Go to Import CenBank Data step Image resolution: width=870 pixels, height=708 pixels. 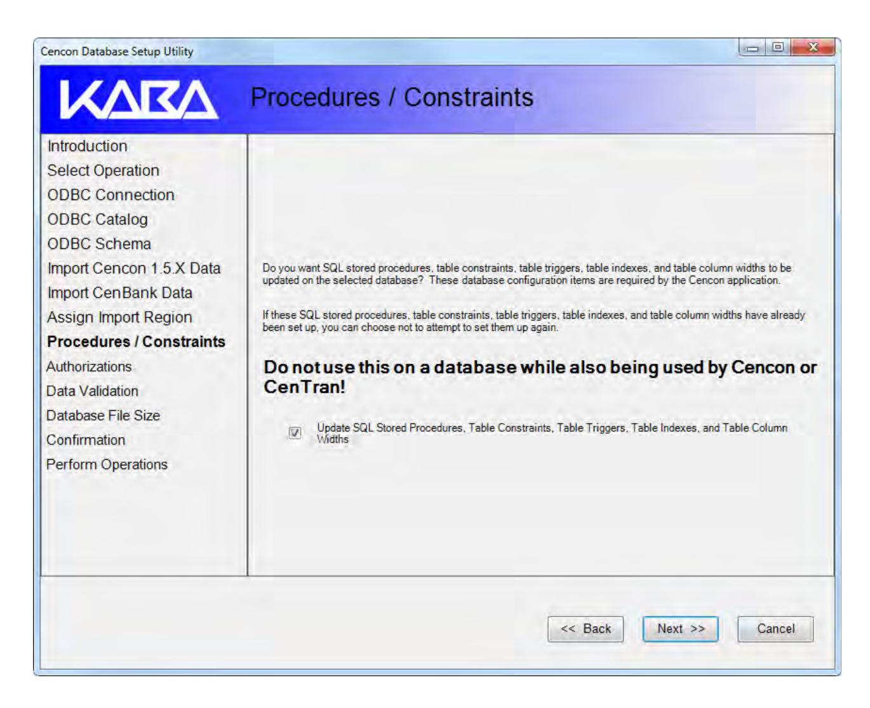[119, 293]
